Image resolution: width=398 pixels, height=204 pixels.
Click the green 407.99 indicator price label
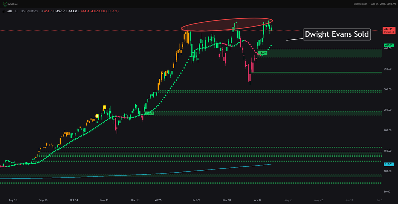coord(389,45)
